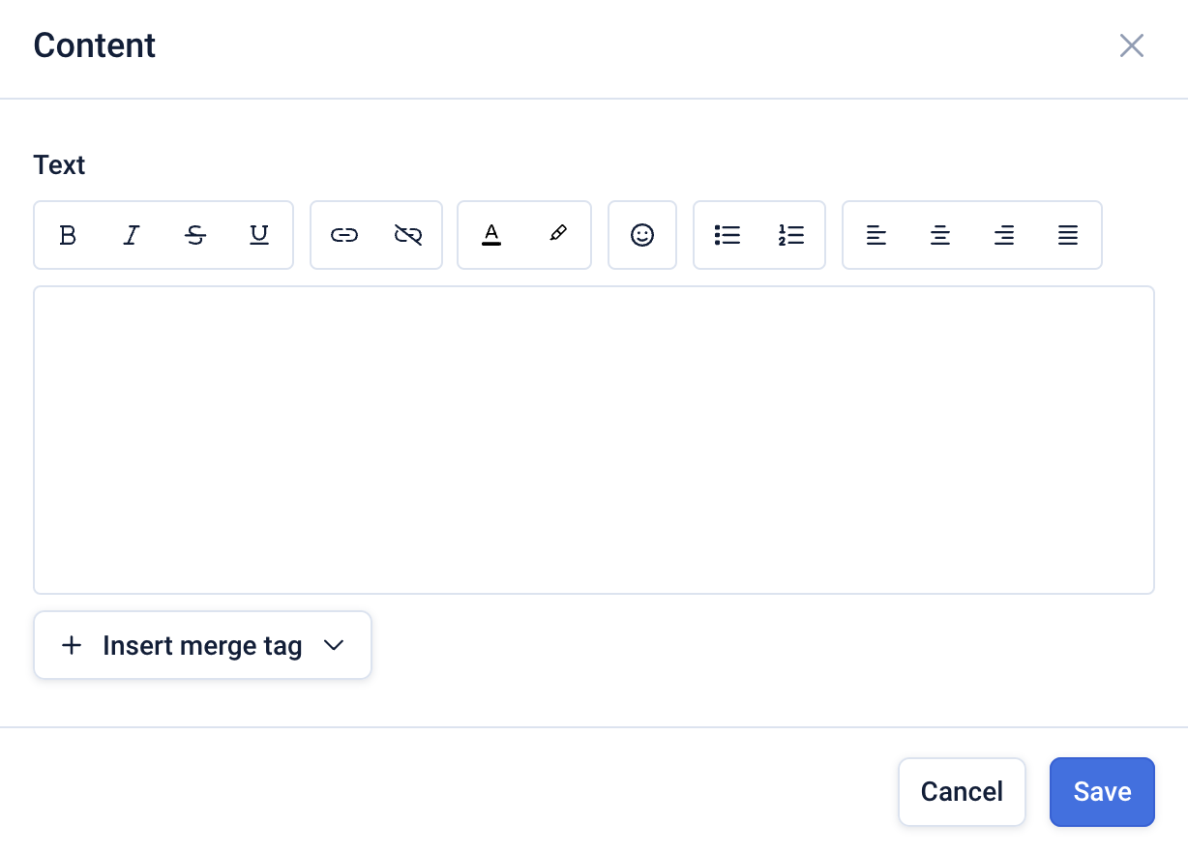Open the text color picker

(x=491, y=235)
